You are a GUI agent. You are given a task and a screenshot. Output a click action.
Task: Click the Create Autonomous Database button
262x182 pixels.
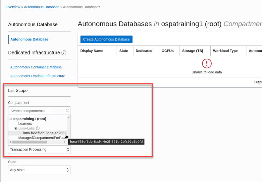pyautogui.click(x=106, y=40)
